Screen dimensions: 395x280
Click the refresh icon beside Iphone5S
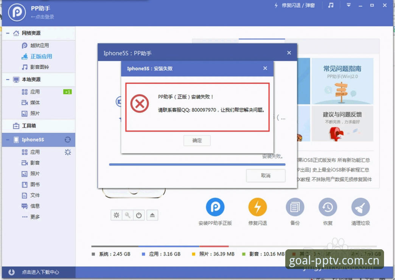(67, 139)
